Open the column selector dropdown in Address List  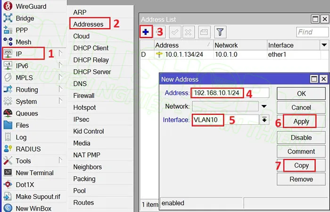324,45
